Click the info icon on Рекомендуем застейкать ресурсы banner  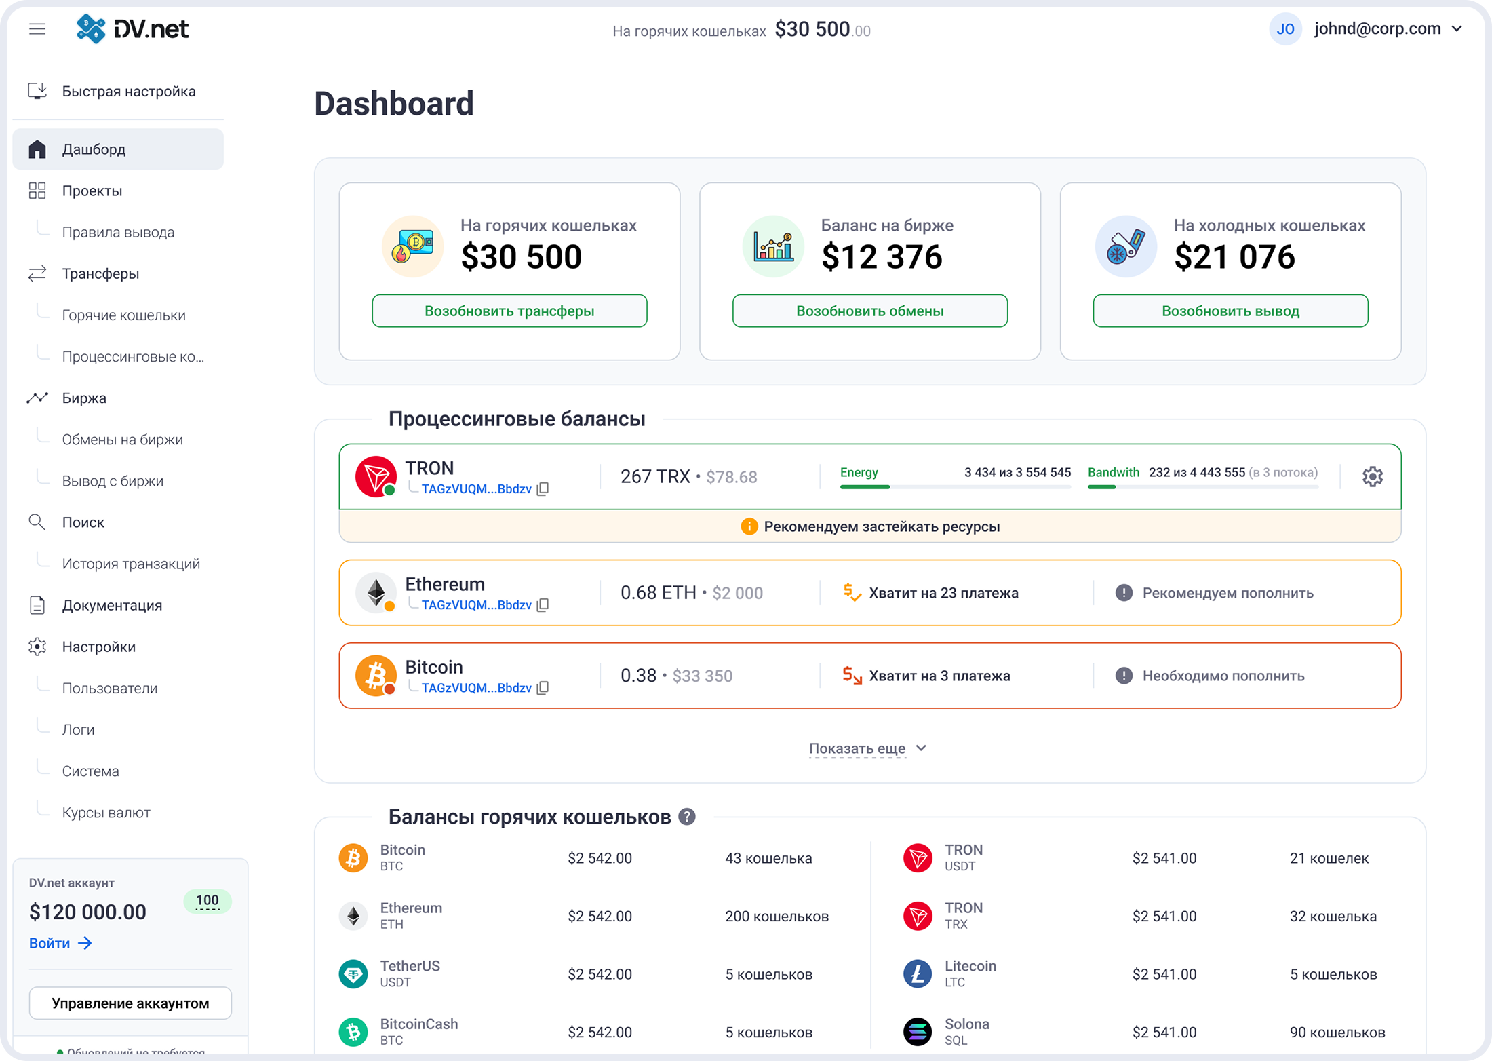pyautogui.click(x=749, y=526)
